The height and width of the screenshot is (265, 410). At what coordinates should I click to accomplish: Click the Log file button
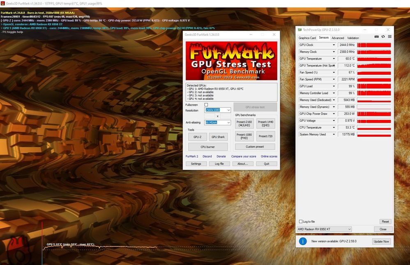219,164
